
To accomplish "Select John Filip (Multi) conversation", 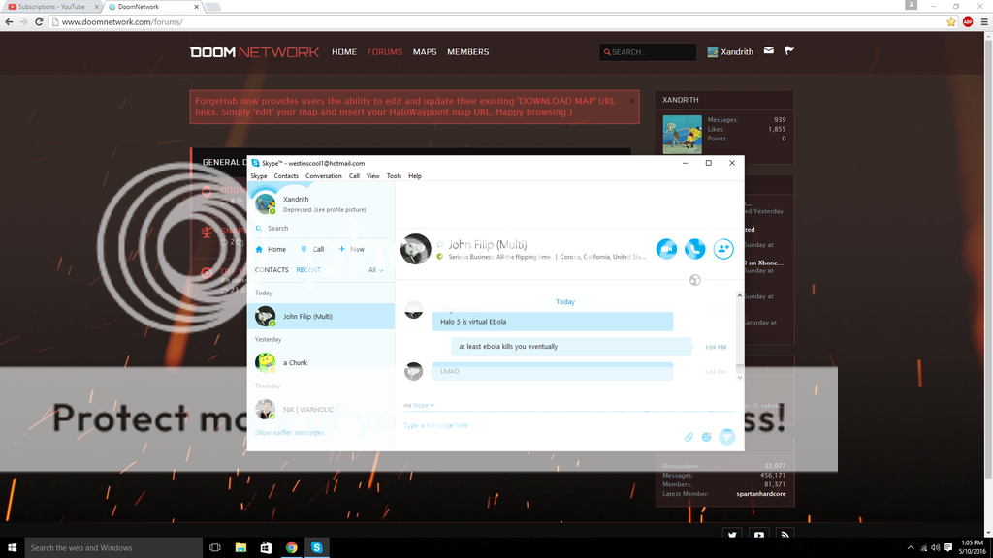I will [x=321, y=317].
